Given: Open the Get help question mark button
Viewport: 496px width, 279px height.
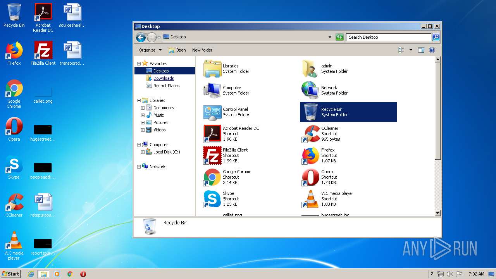Looking at the screenshot, I should point(432,50).
